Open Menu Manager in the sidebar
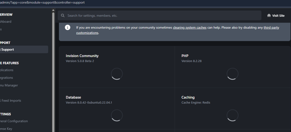The width and height of the screenshot is (291, 132). [9, 85]
